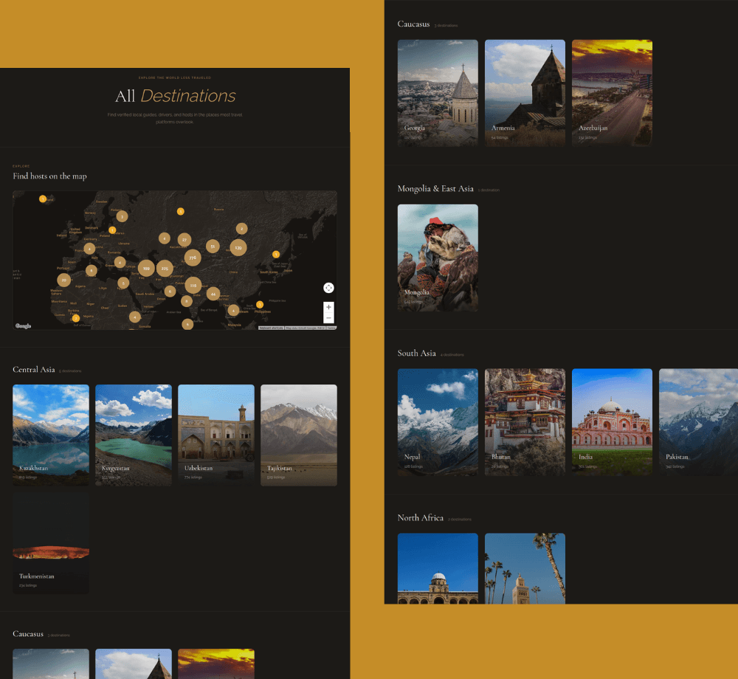
Task: Click the Central Asia section heading
Action: [x=34, y=369]
